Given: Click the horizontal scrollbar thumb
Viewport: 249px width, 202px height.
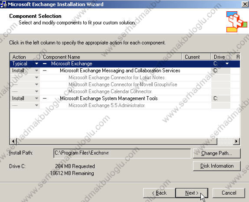Looking at the screenshot, I should [117, 141].
